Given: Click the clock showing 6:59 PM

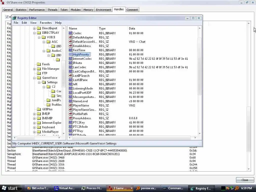Looking at the screenshot, I should pyautogui.click(x=246, y=188).
